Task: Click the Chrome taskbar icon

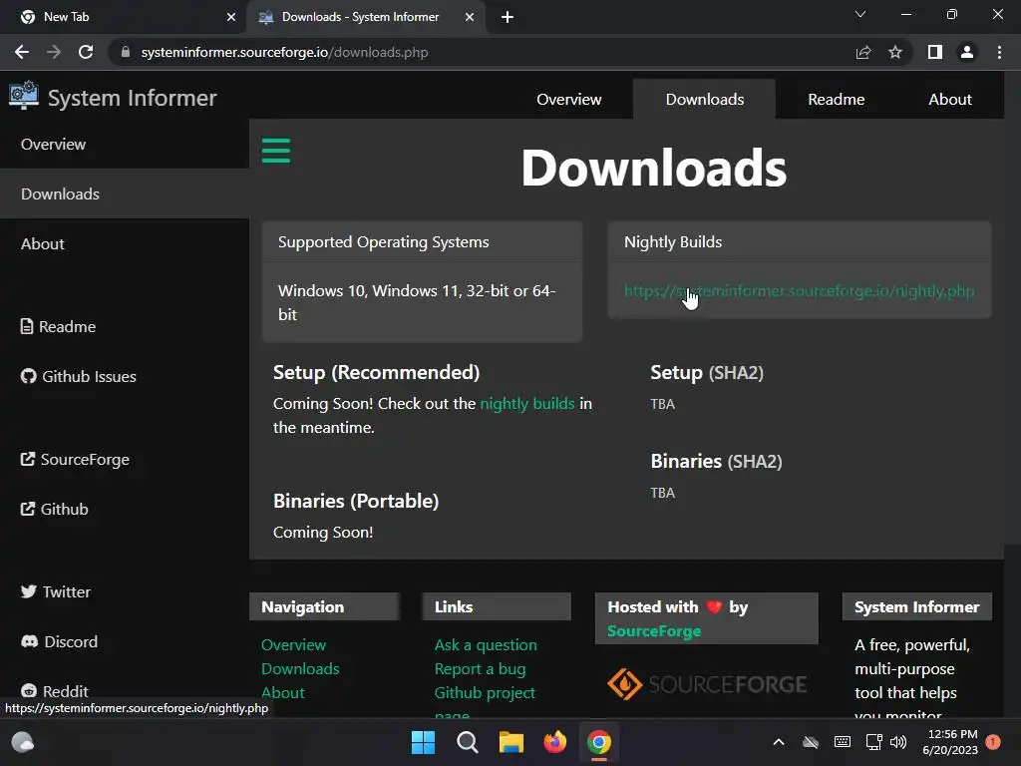Action: click(599, 742)
